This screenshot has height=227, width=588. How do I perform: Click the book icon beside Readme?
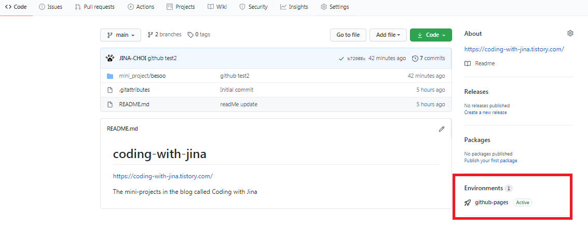(468, 64)
